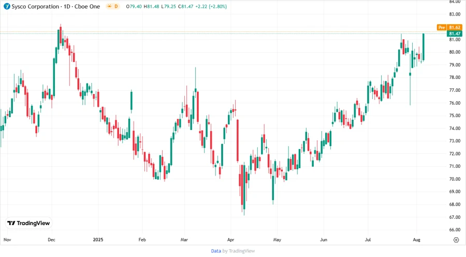Click the 72.00 price axis label

coord(455,154)
